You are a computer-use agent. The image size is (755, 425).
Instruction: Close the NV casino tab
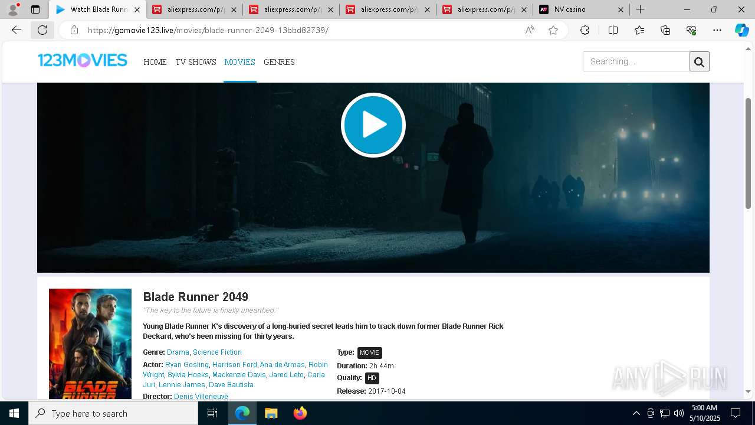tap(621, 9)
